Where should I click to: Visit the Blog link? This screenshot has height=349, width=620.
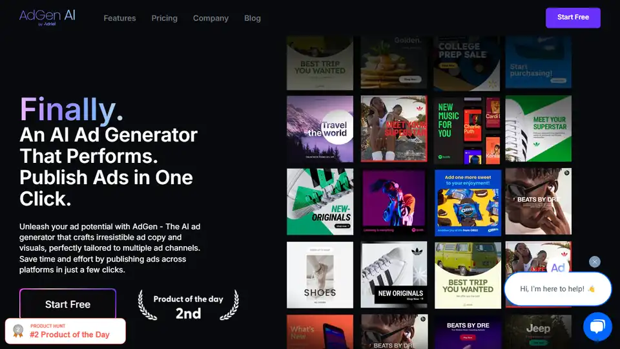point(253,18)
